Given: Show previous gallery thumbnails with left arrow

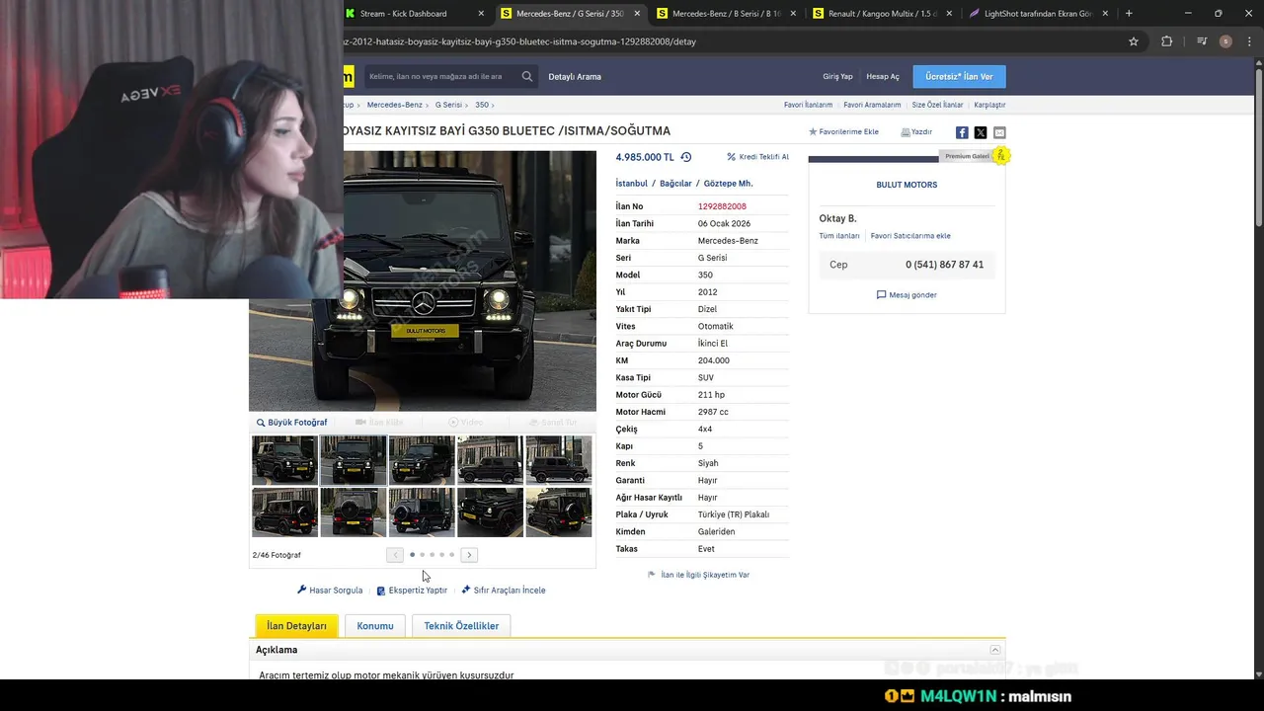Looking at the screenshot, I should [x=395, y=555].
